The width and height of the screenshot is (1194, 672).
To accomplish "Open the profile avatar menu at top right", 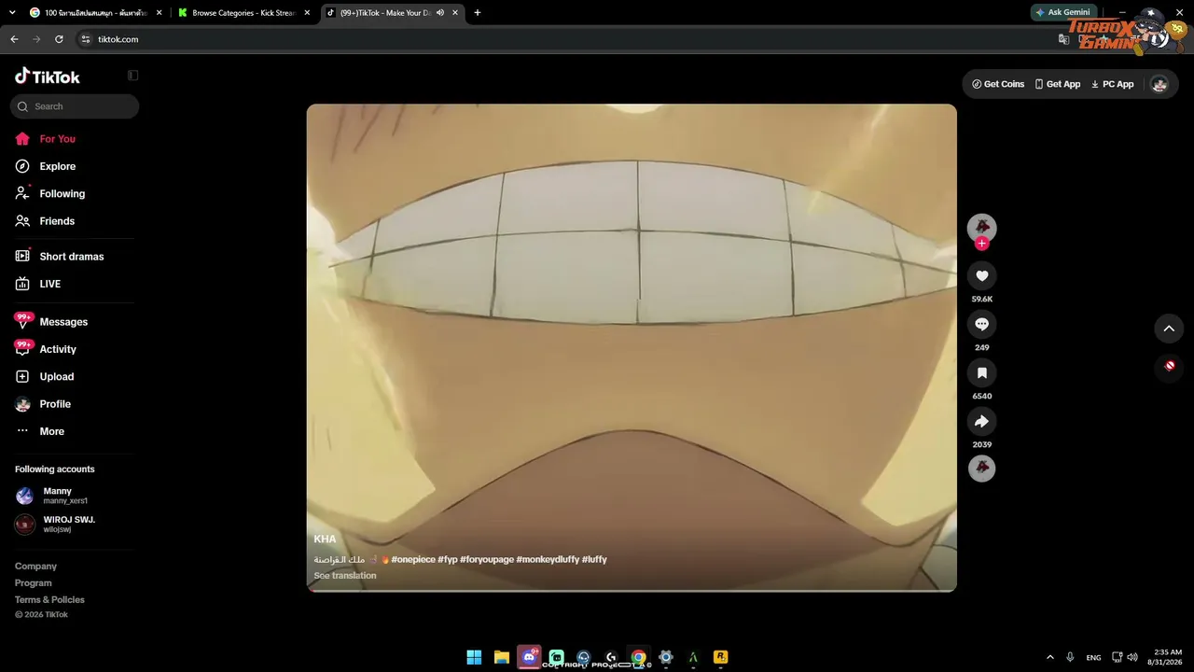I will click(1159, 84).
